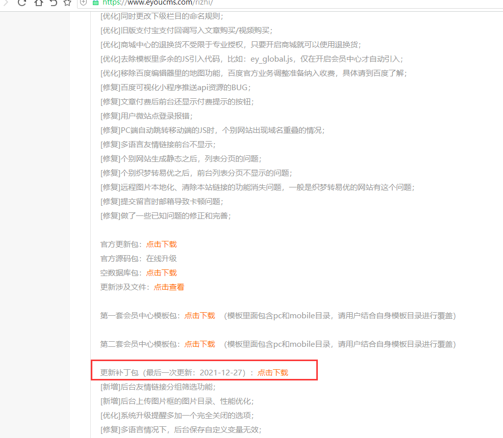Image resolution: width=503 pixels, height=438 pixels.
Task: Open 点击查看 for 更新涉及文件
Action: click(x=169, y=287)
